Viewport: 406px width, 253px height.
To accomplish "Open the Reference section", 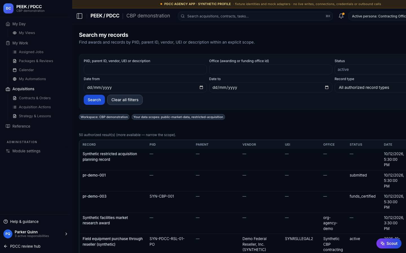I will [x=21, y=126].
